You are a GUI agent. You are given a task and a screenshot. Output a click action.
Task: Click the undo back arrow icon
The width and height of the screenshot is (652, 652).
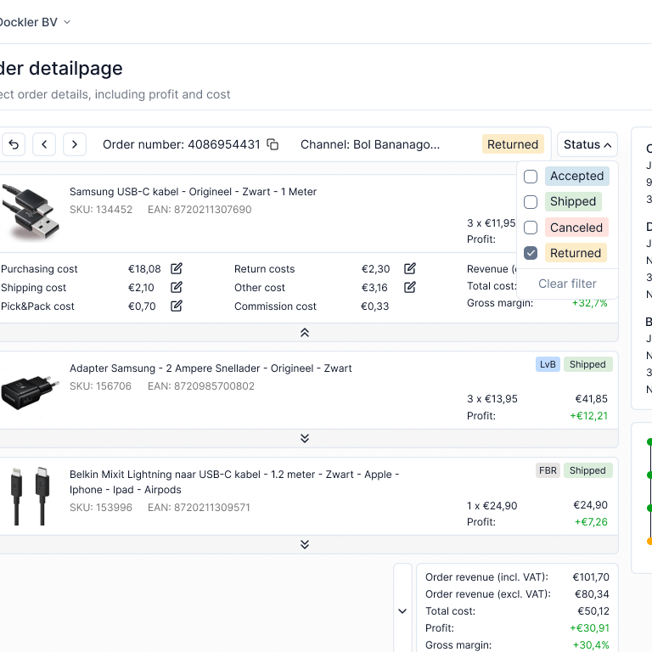[x=14, y=144]
